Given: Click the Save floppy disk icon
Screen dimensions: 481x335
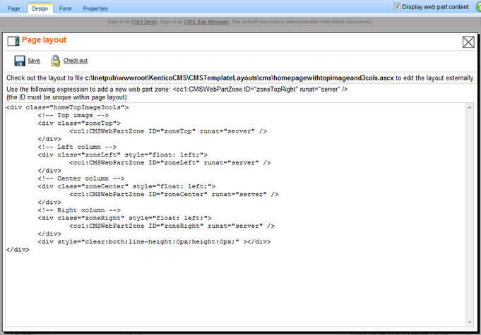Looking at the screenshot, I should [x=19, y=61].
